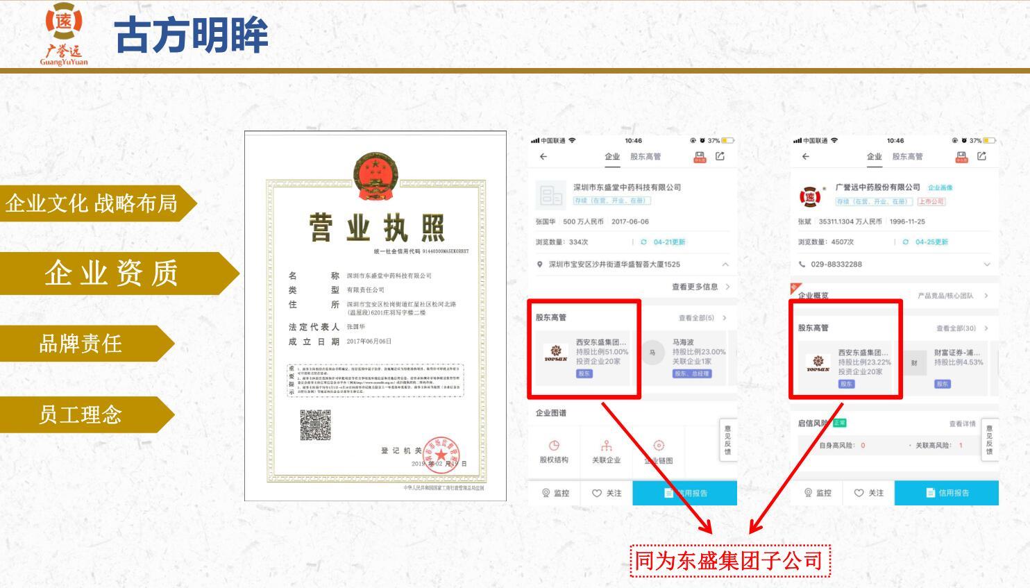
Task: Tap save icon in 广誉远 phone screen
Action: pyautogui.click(x=961, y=157)
